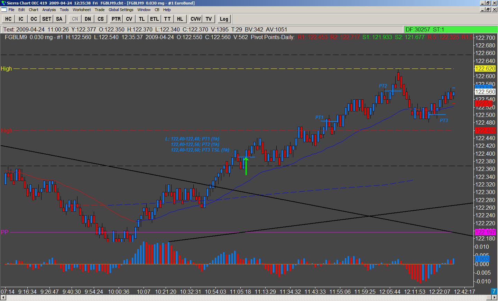Click the red High line label
The height and width of the screenshot is (301, 498).
tap(6, 131)
